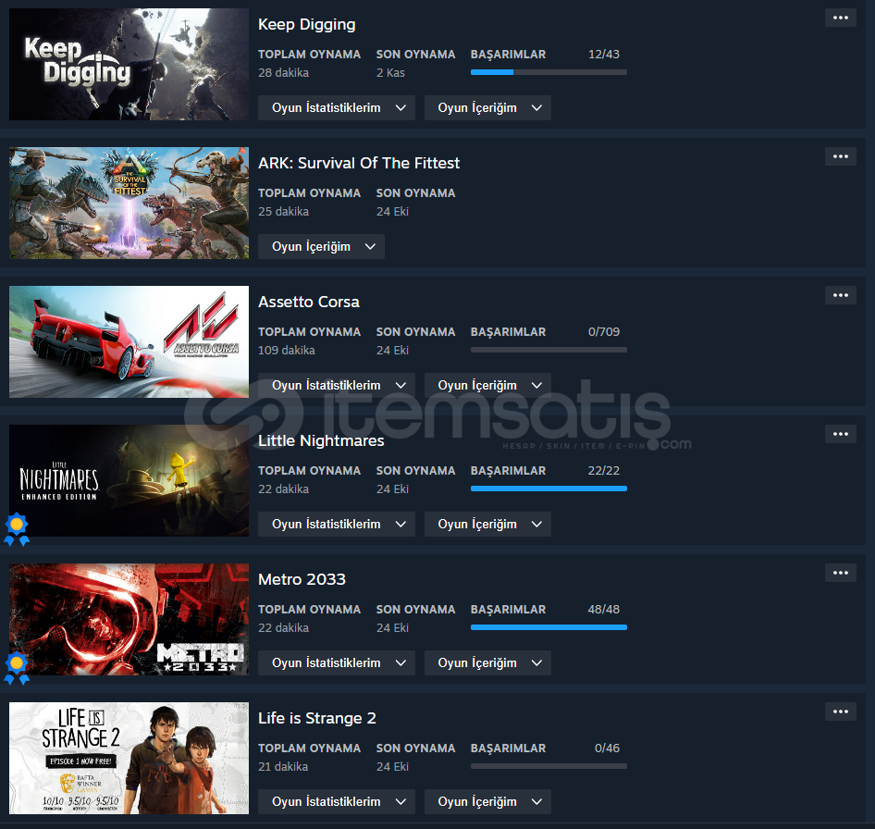This screenshot has height=829, width=875.
Task: Expand Oyun İçeriğim dropdown for Assetto Corsa
Action: (x=487, y=385)
